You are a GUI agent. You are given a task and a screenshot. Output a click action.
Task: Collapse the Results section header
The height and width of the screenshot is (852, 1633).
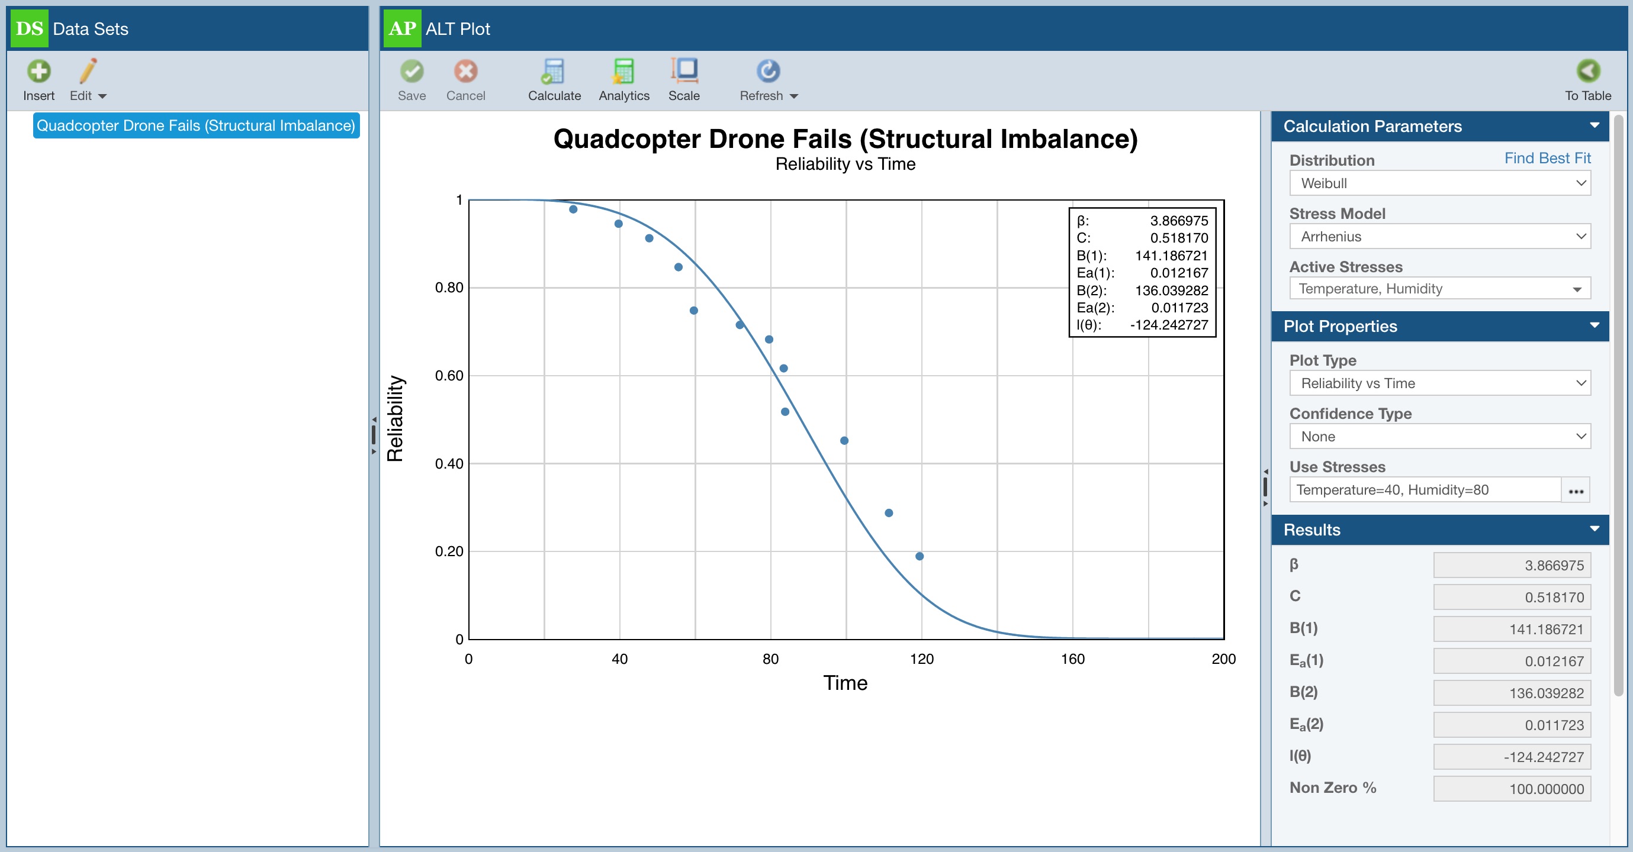coord(1595,529)
